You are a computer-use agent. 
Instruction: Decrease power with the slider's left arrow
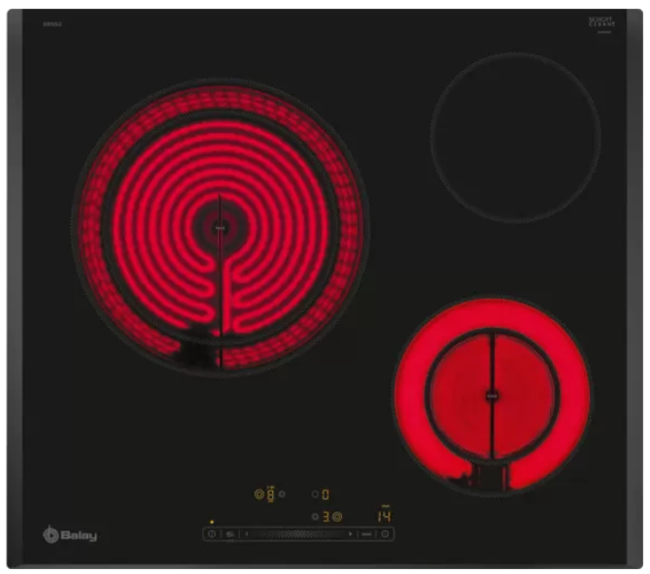(x=247, y=534)
